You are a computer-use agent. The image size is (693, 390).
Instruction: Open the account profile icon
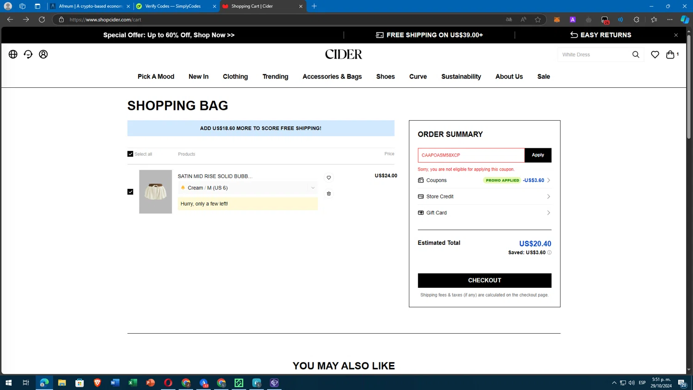pyautogui.click(x=43, y=55)
